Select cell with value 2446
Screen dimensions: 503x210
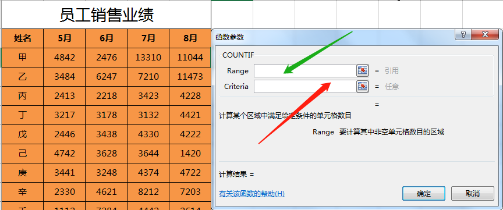(65, 134)
